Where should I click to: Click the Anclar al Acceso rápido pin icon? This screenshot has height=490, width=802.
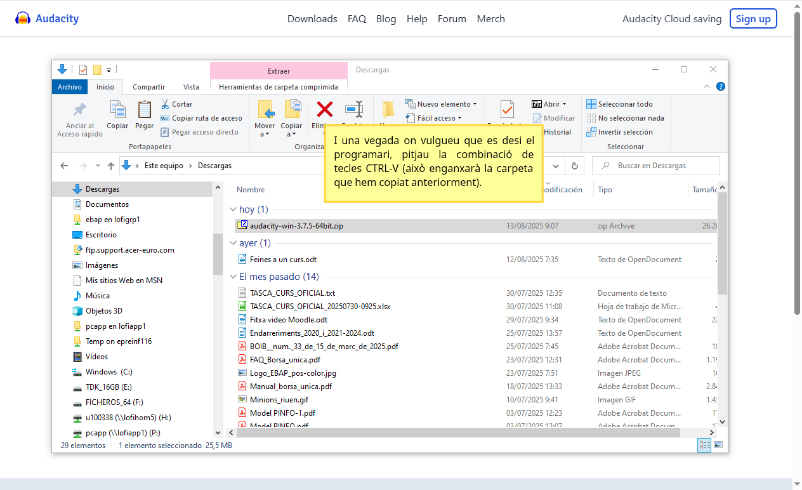click(x=80, y=109)
